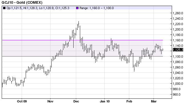Click the chart title GCJ10 - Gold (COMEX)
This screenshot has width=184, height=105.
pyautogui.click(x=22, y=3)
